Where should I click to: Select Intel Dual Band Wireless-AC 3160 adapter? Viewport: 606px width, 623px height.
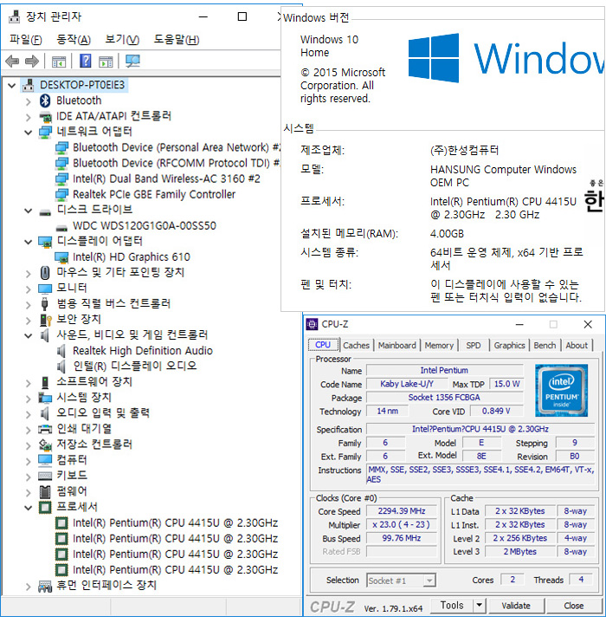166,178
